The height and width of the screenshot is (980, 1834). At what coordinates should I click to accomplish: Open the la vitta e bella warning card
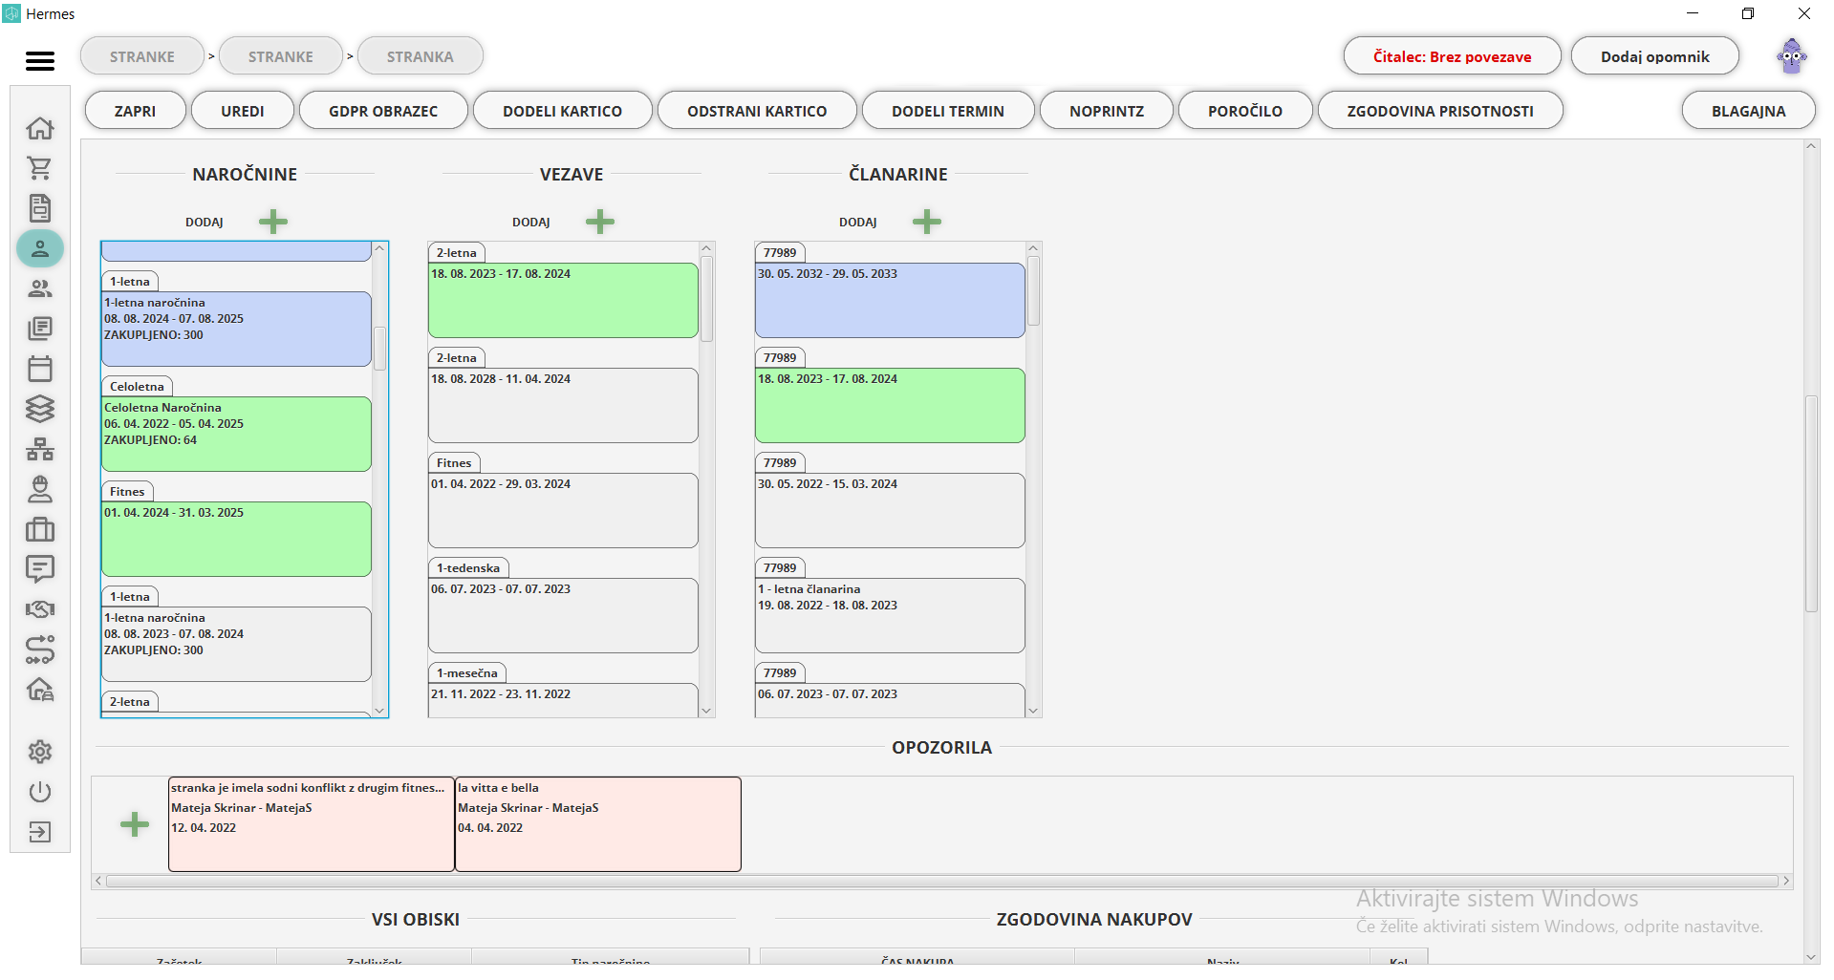coord(598,824)
